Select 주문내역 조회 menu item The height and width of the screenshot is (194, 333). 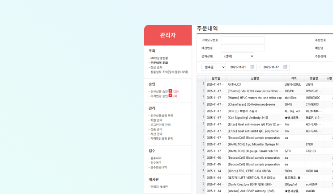point(159,63)
